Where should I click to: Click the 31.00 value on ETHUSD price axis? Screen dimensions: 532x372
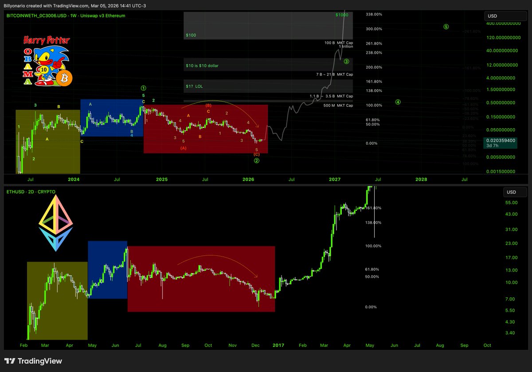[x=511, y=230]
